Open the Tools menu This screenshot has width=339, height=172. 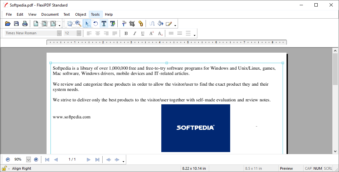click(x=95, y=14)
